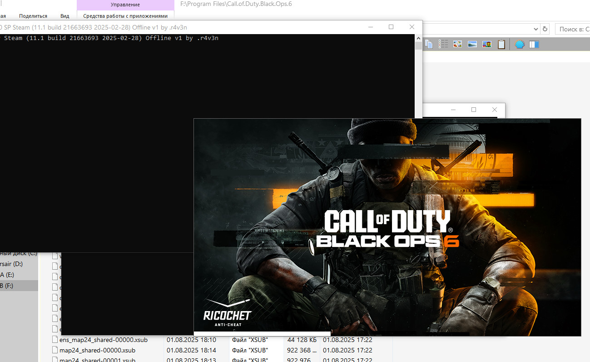590x362 pixels.
Task: Select the local disk (C:) in navigation pane
Action: (x=20, y=253)
